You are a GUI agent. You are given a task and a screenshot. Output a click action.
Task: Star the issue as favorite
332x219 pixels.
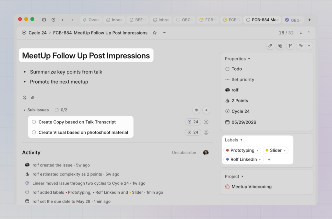(x=155, y=33)
